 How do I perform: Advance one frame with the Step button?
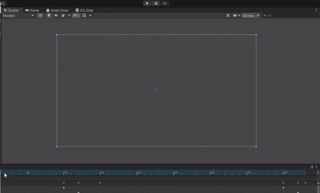click(165, 3)
